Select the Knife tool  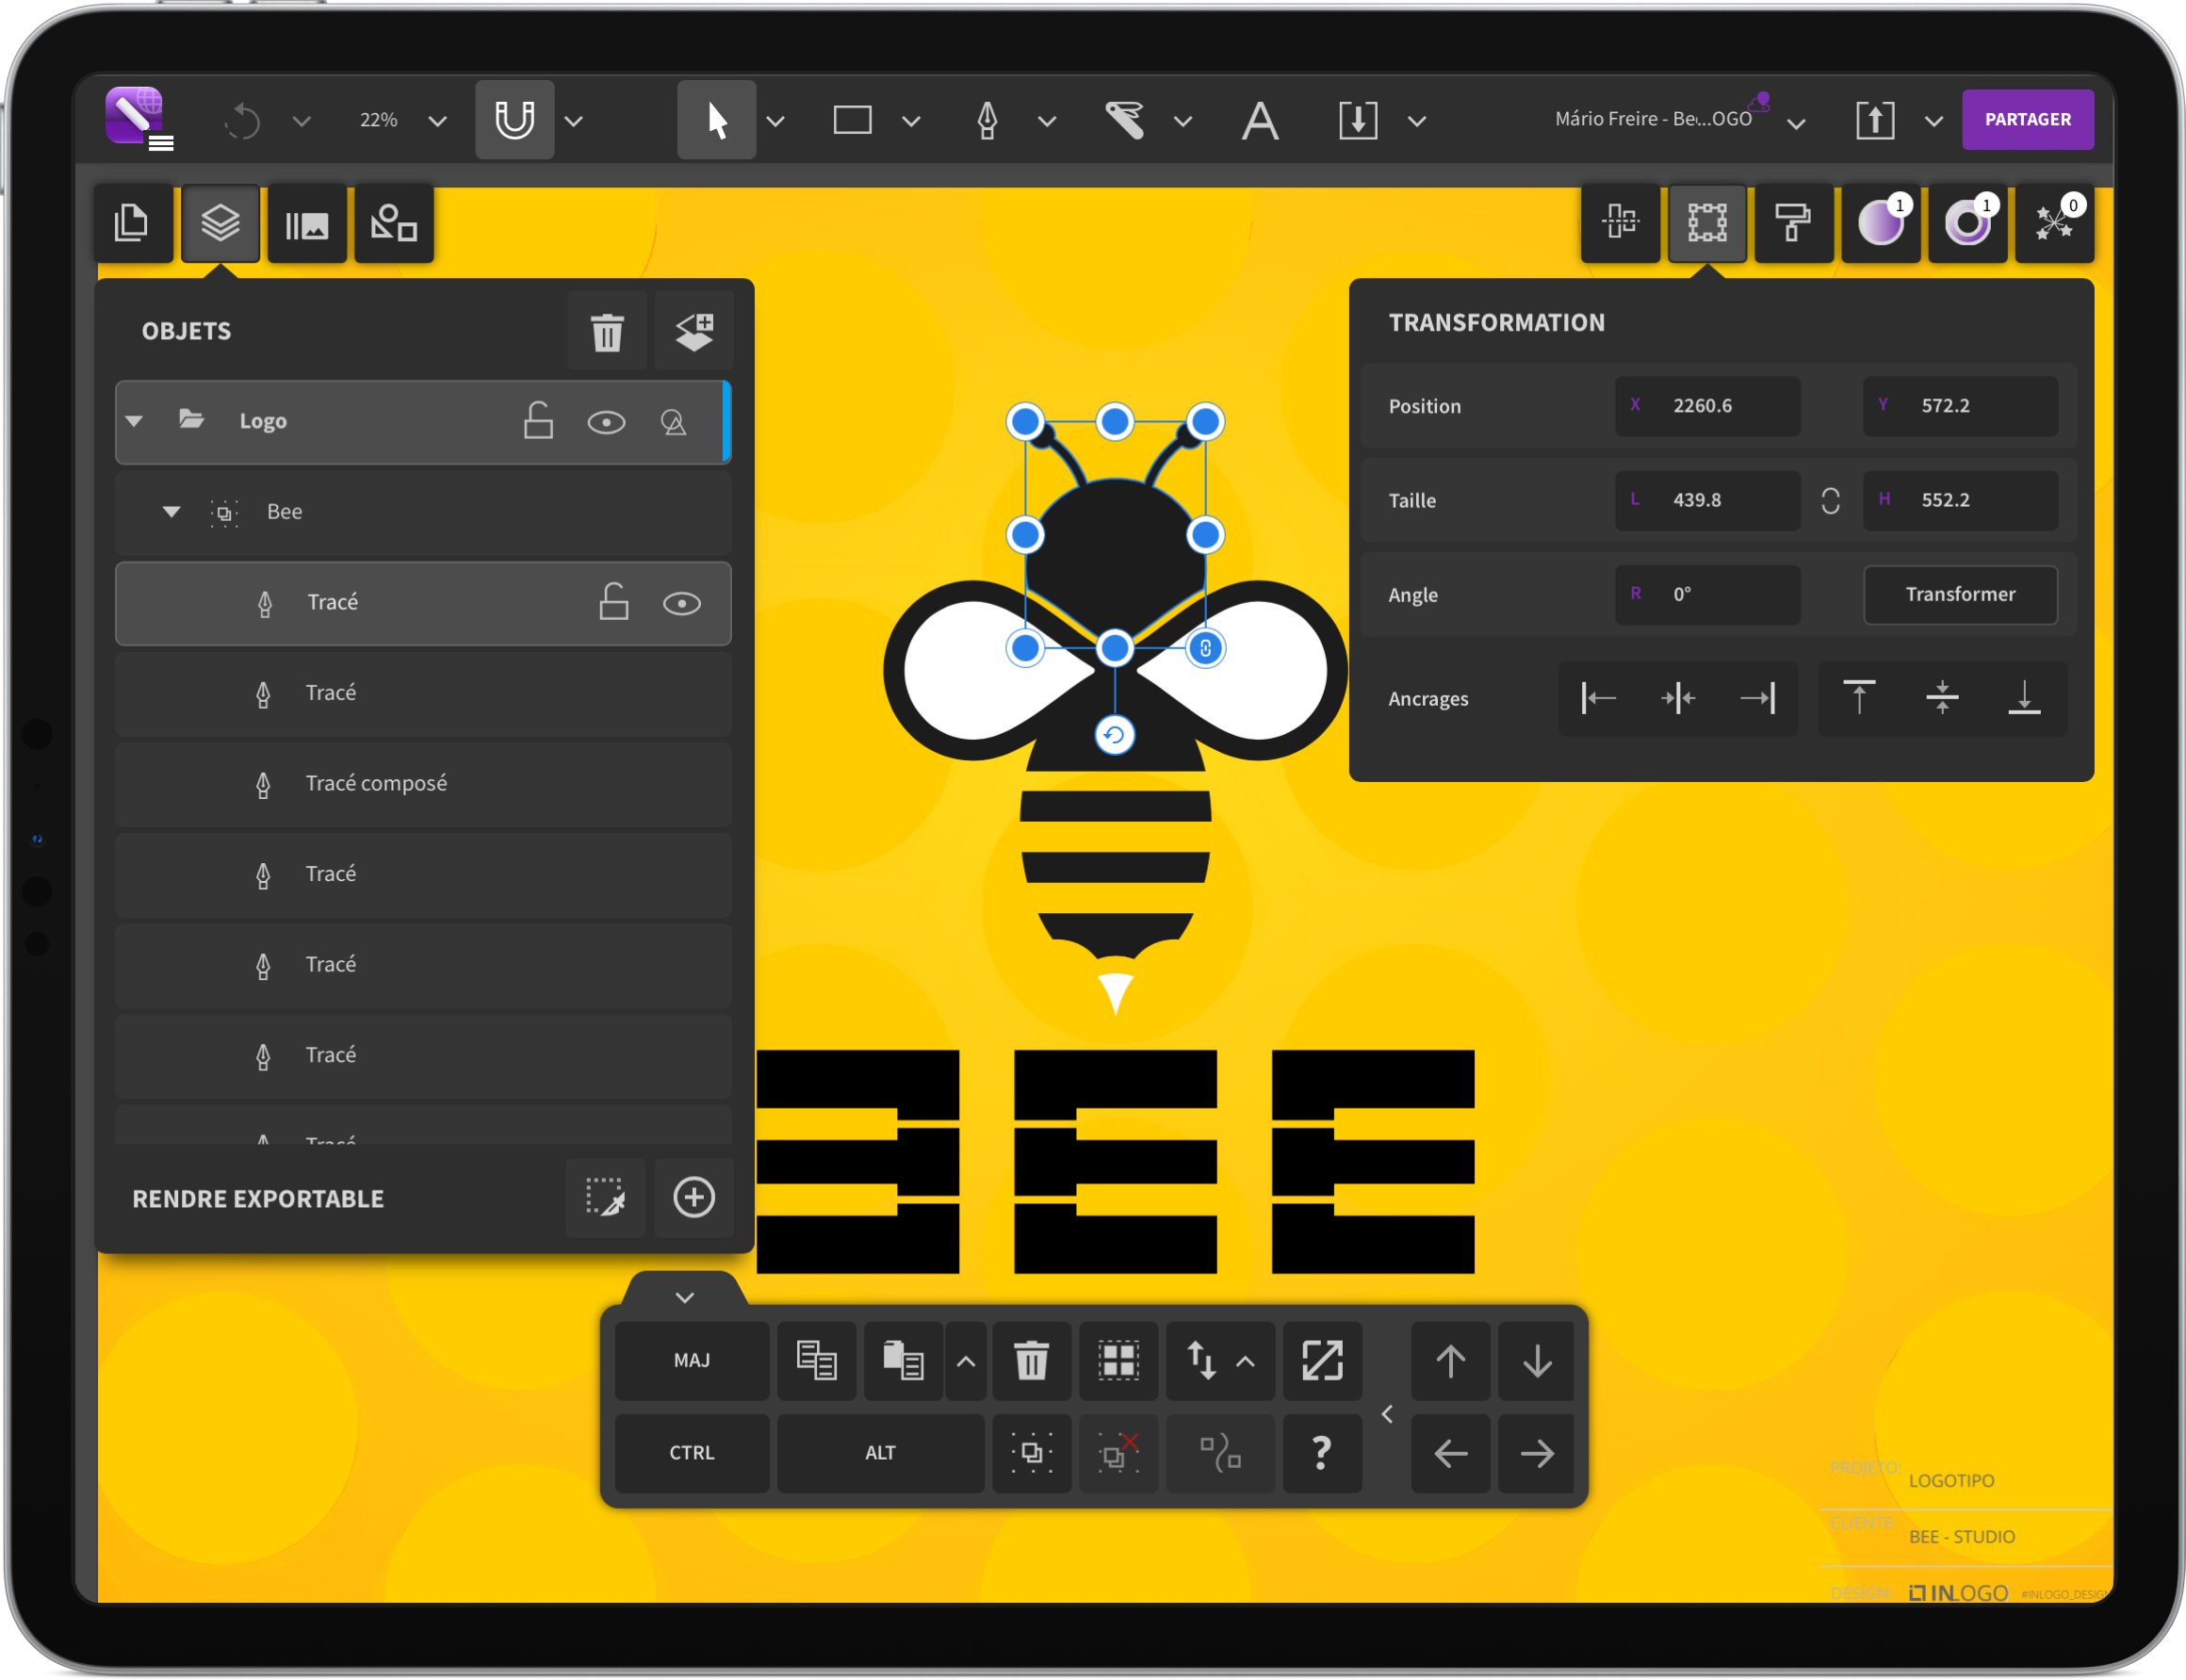tap(1126, 119)
